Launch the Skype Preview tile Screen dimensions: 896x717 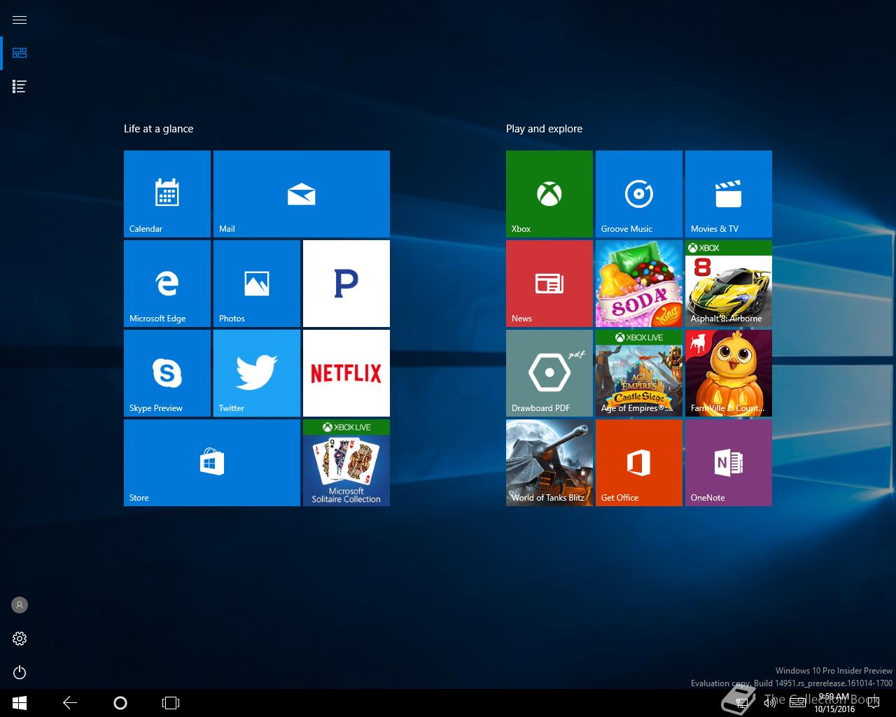pos(167,373)
